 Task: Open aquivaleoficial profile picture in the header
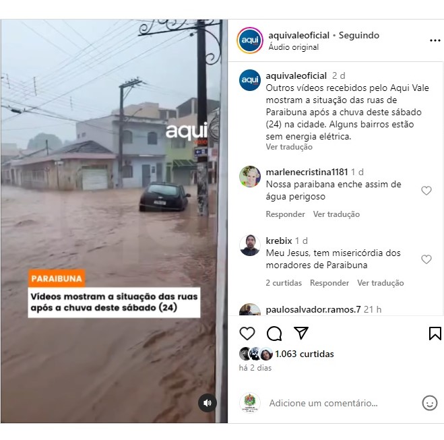click(x=250, y=40)
